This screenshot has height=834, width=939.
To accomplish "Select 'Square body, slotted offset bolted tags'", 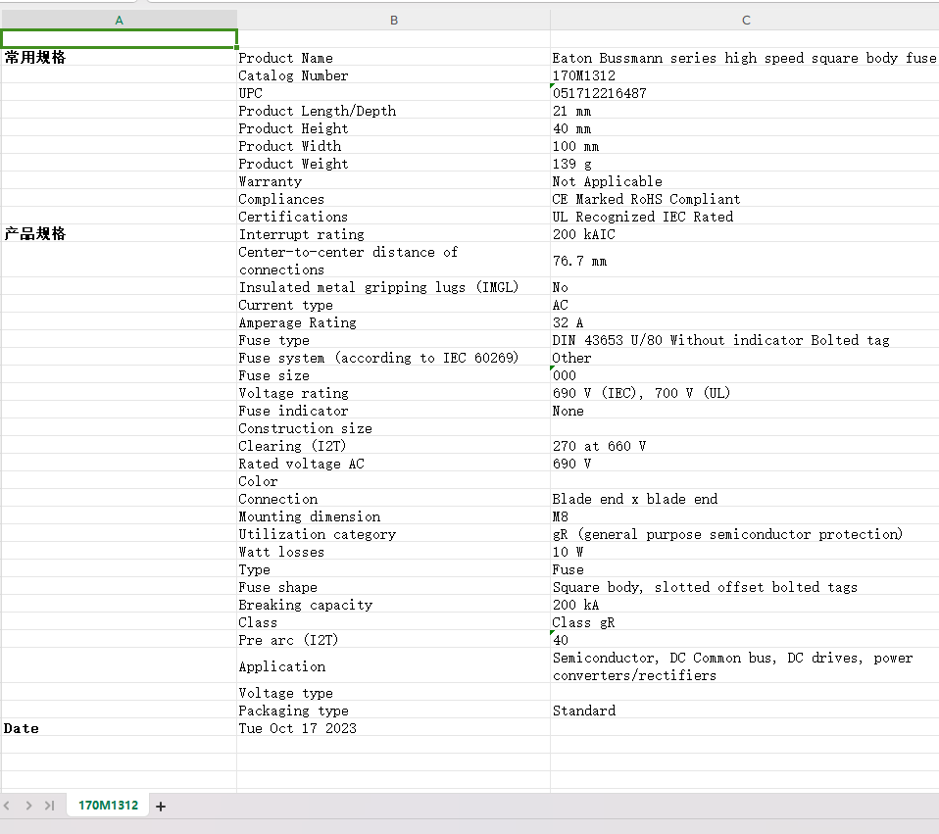I will point(744,587).
